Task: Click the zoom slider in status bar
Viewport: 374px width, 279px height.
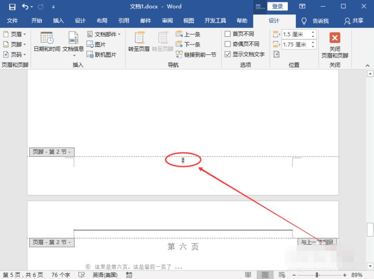Action: [318, 275]
